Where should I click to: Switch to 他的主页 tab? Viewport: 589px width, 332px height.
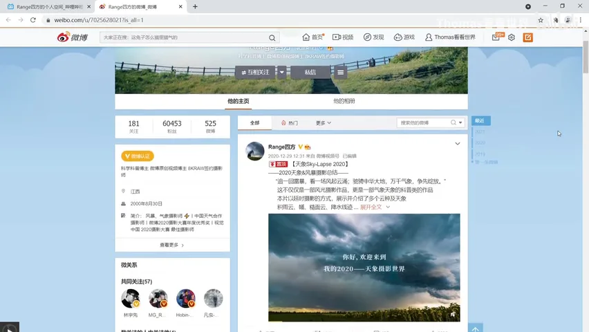click(x=238, y=101)
